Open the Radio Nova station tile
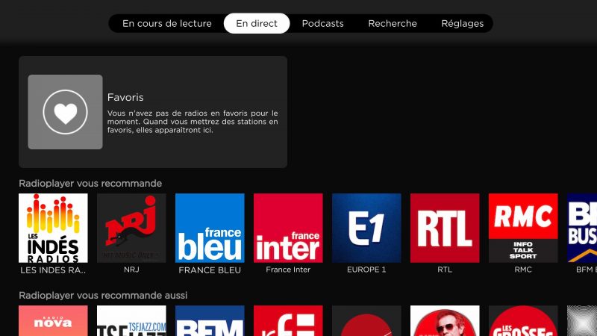Image resolution: width=597 pixels, height=336 pixels. pos(53,321)
